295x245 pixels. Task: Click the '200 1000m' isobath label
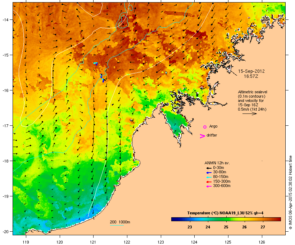120,222
